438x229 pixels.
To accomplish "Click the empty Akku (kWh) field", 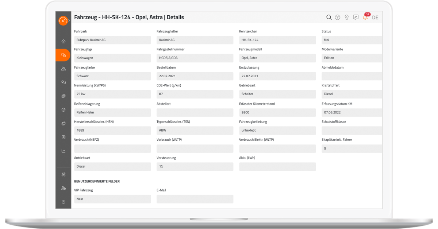I will click(277, 166).
